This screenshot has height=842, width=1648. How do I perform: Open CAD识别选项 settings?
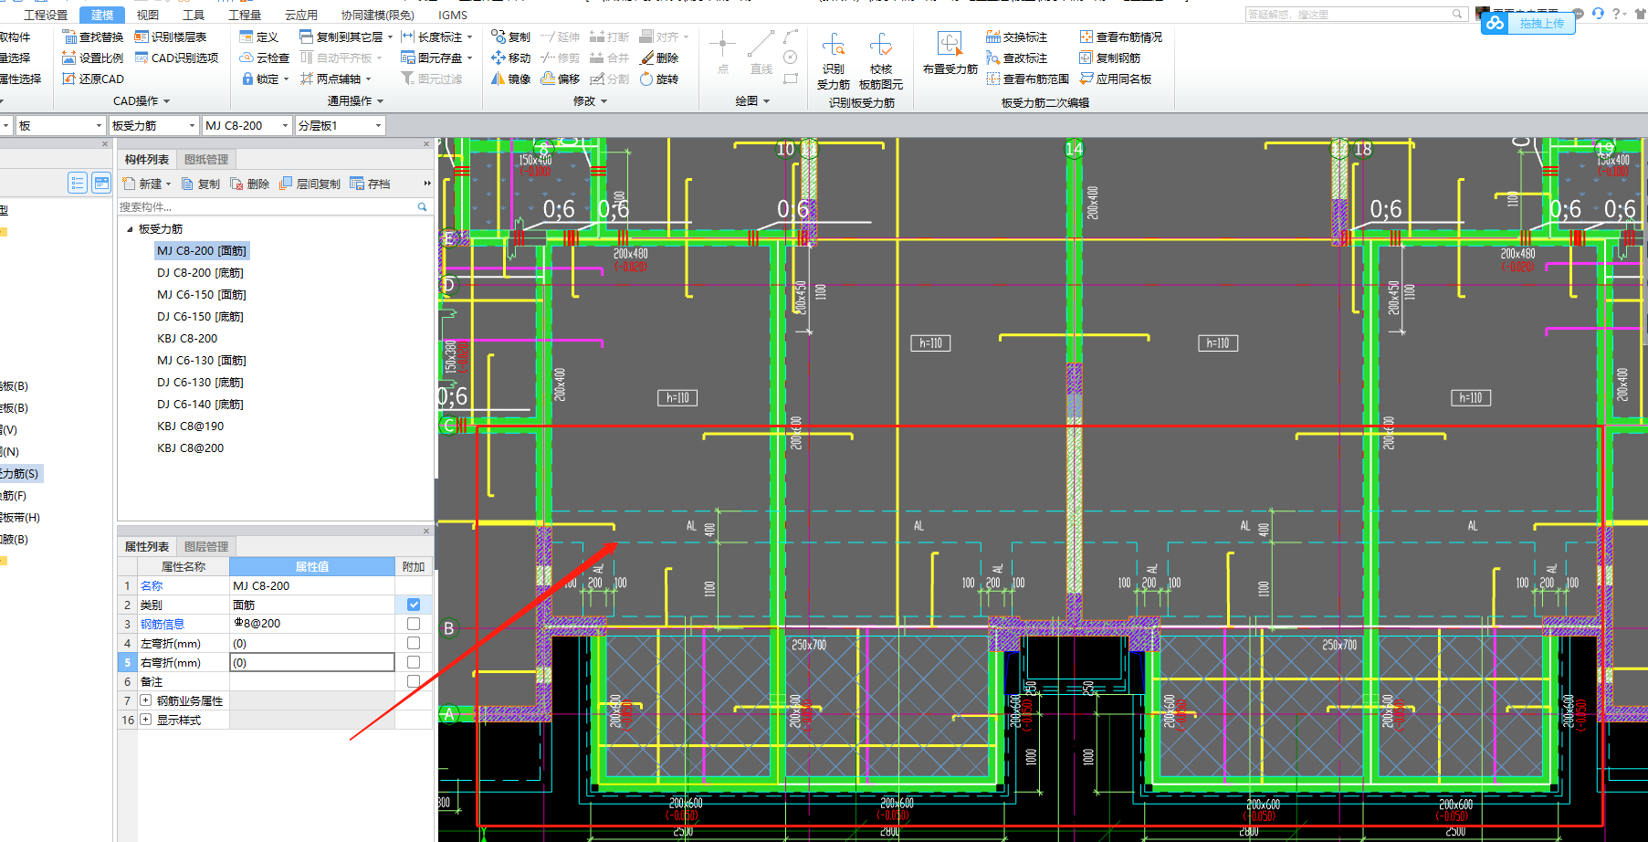click(176, 58)
